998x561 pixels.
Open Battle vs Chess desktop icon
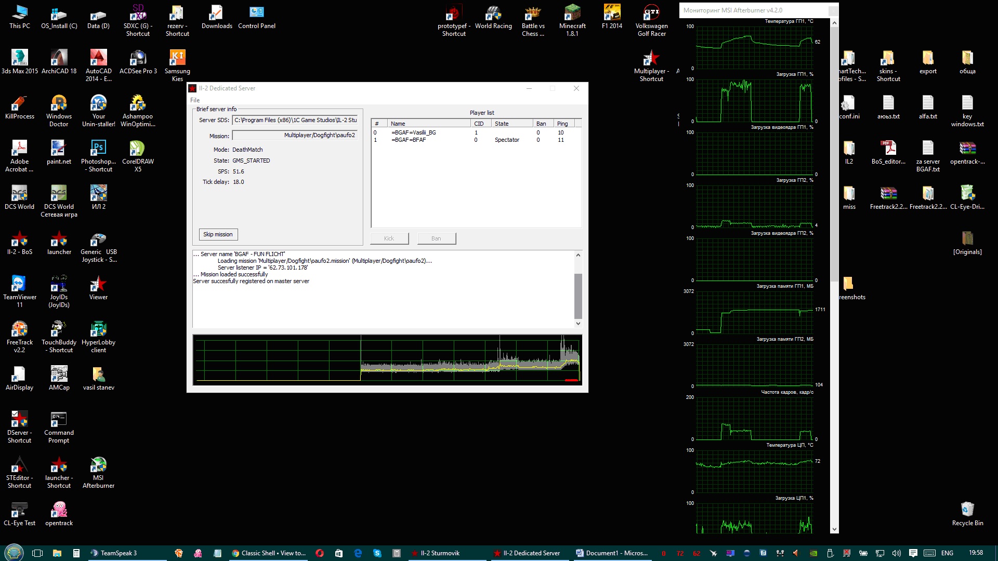533,20
